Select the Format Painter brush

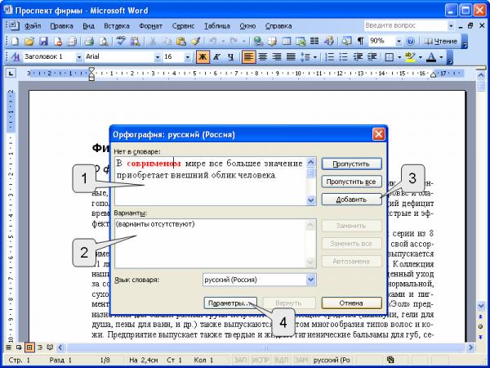click(196, 42)
